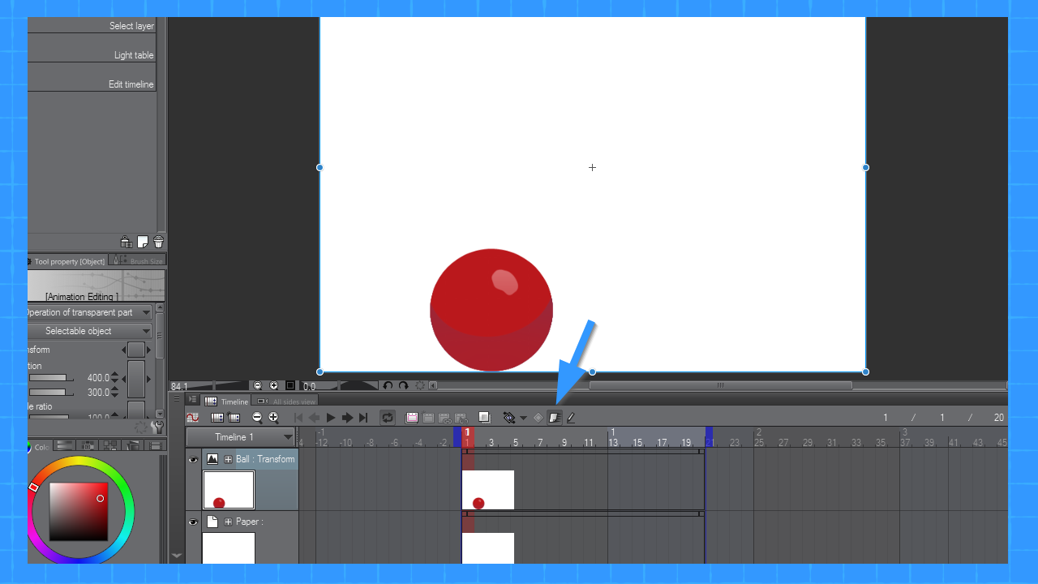Click the canvas horizontal scrollbar
This screenshot has width=1038, height=584.
tap(720, 386)
